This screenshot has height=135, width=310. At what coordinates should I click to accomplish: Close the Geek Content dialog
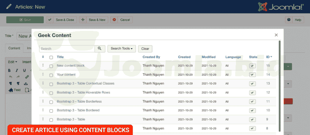coord(276,35)
